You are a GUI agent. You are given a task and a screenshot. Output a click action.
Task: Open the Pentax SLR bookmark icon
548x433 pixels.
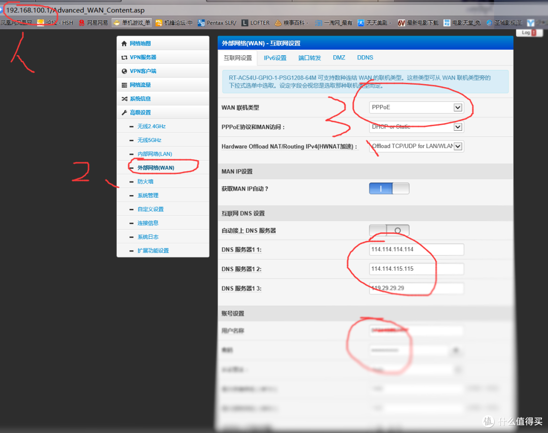(x=201, y=23)
